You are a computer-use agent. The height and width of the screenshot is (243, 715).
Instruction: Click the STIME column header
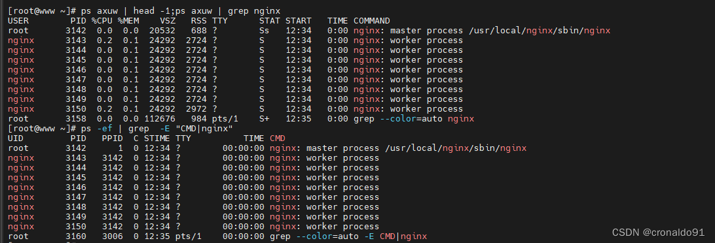[x=157, y=138]
